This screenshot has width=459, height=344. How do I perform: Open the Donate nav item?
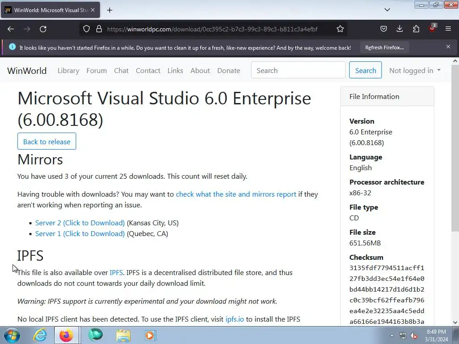coord(229,70)
